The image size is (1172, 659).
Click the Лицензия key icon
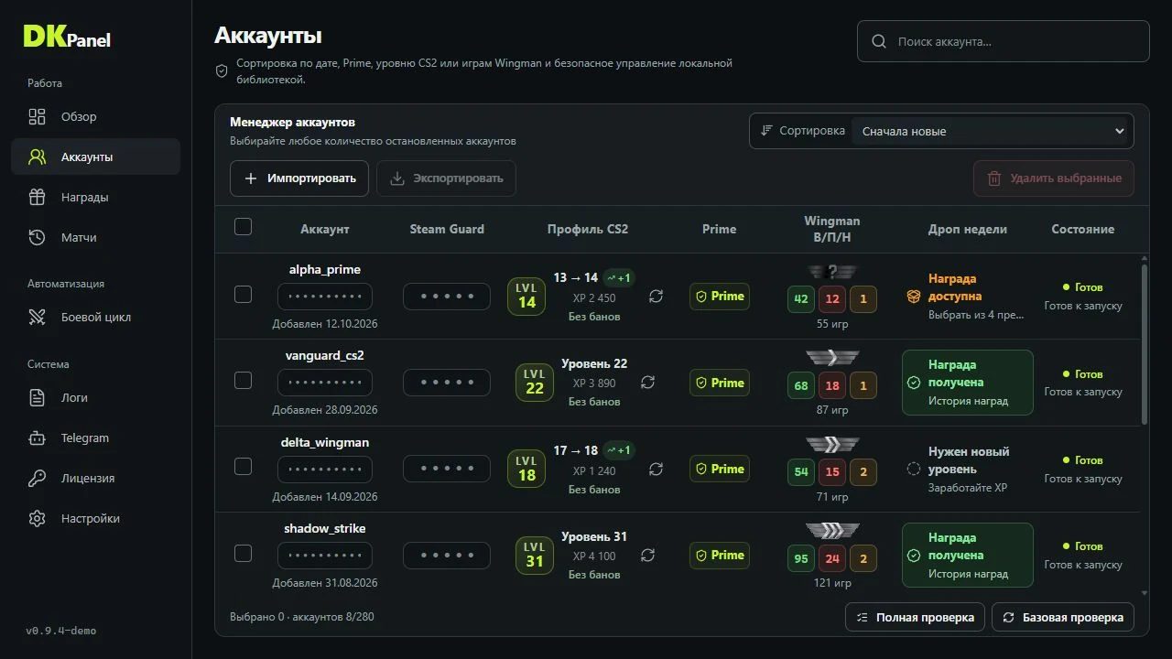tap(37, 478)
